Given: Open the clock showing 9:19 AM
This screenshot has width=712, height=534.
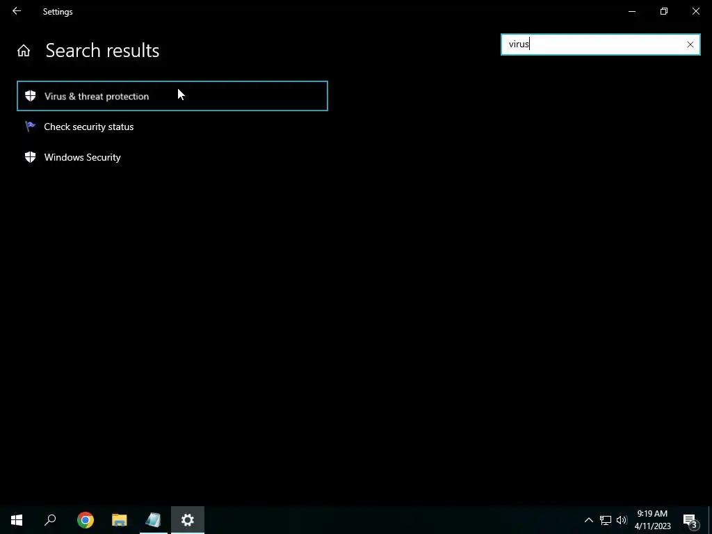Looking at the screenshot, I should pos(652,520).
